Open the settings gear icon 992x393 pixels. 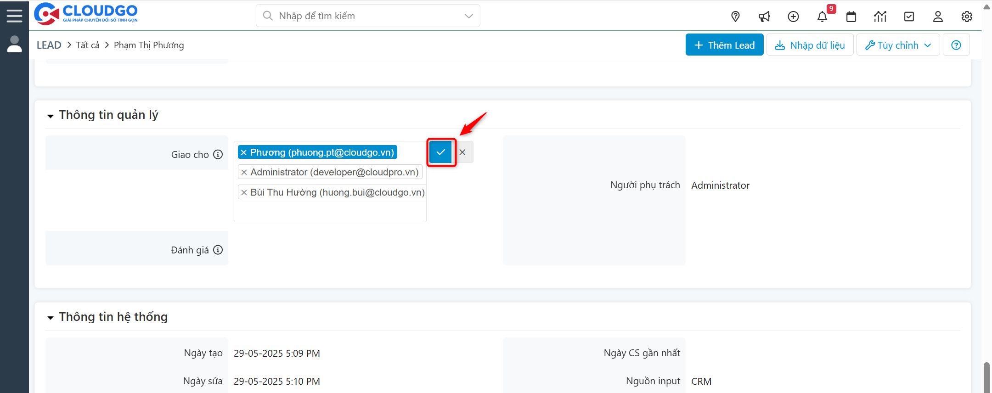pyautogui.click(x=967, y=17)
